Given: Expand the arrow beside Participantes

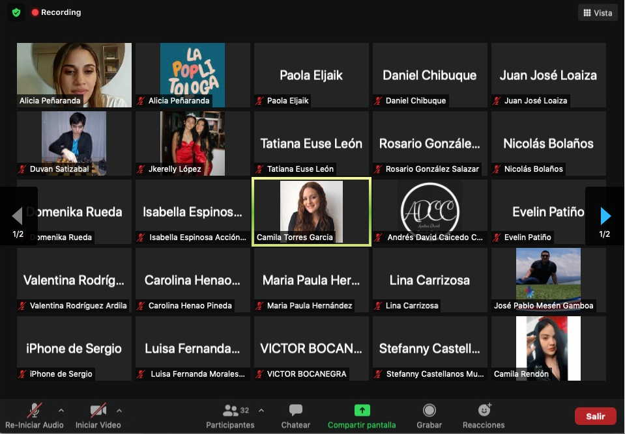Looking at the screenshot, I should (261, 411).
